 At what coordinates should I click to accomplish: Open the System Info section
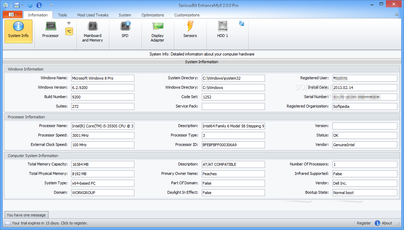(18, 31)
